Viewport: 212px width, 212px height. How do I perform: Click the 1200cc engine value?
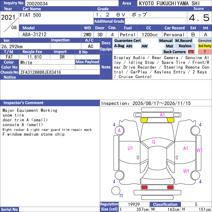point(149,35)
